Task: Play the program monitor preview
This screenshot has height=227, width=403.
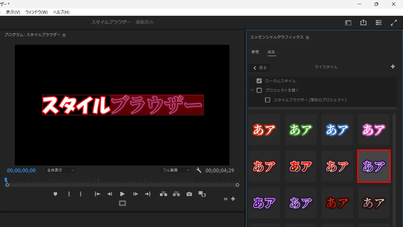Action: pyautogui.click(x=122, y=194)
